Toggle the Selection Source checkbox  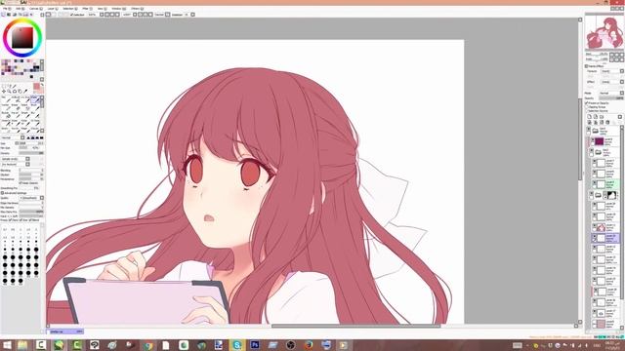tap(587, 111)
